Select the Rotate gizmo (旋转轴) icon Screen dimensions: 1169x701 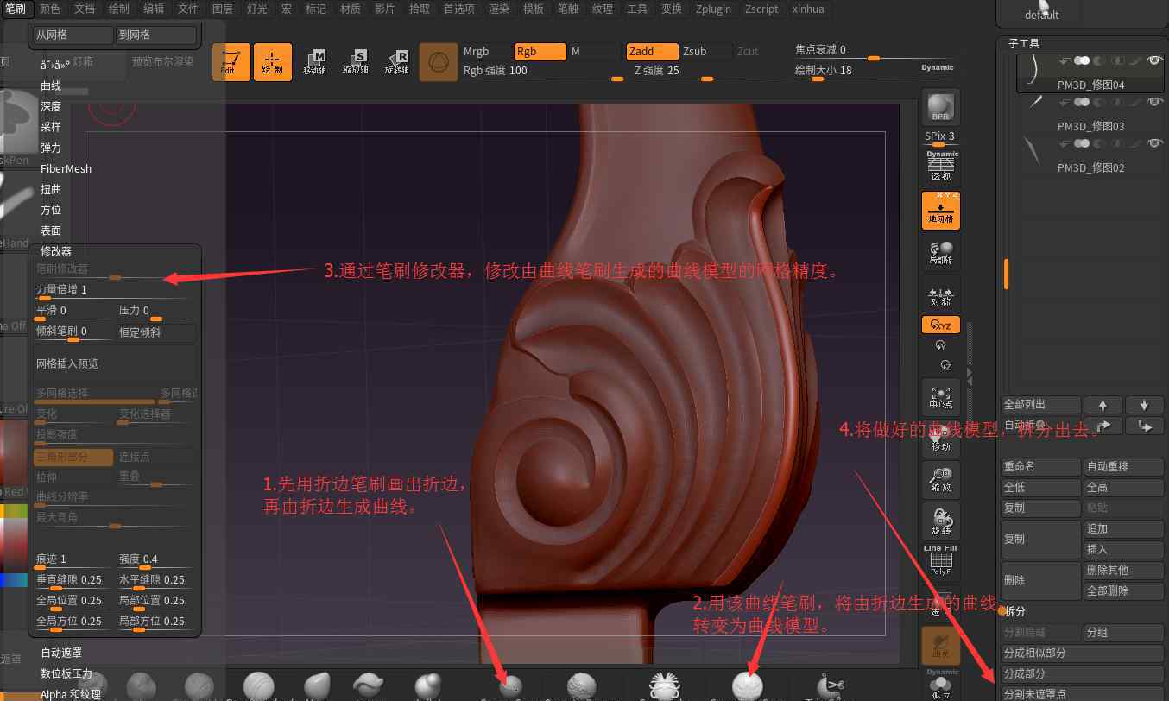[397, 62]
